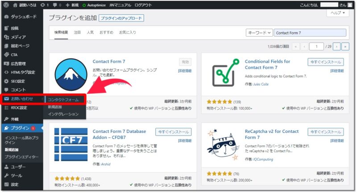Switch to the お気に入り tab

coord(128,32)
